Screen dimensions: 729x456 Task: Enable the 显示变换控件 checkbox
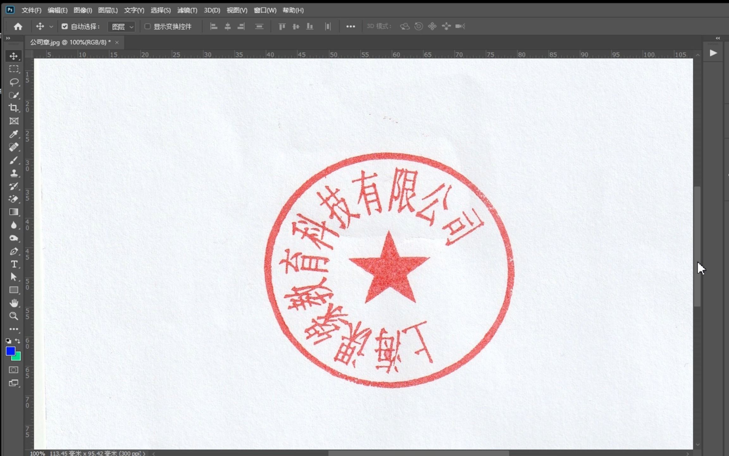147,26
